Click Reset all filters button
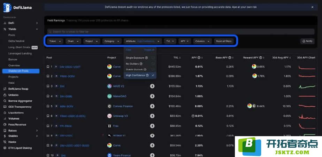 click(224, 41)
